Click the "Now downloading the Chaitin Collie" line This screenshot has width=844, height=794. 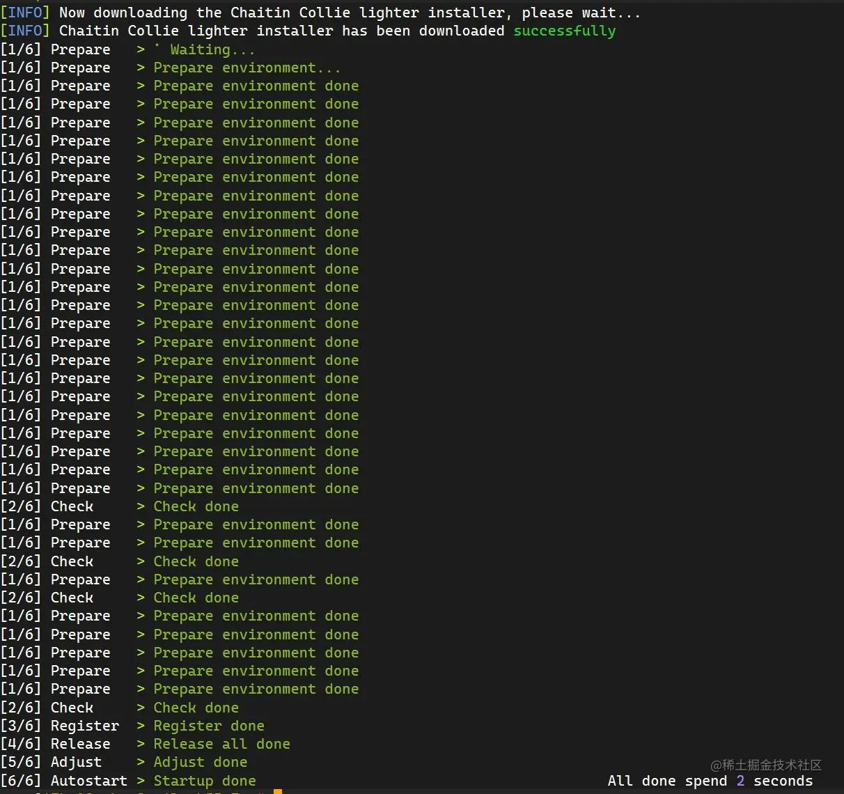pyautogui.click(x=320, y=13)
